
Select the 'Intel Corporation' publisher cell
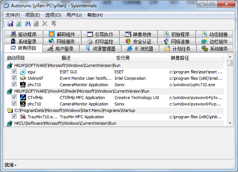130,78
